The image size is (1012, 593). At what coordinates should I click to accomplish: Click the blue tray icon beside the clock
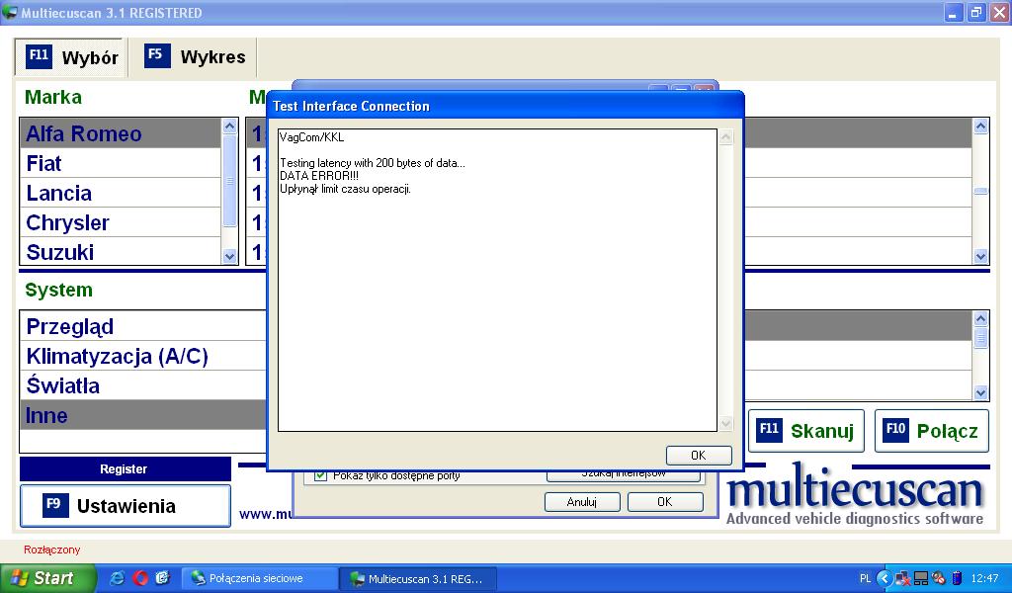[x=957, y=578]
